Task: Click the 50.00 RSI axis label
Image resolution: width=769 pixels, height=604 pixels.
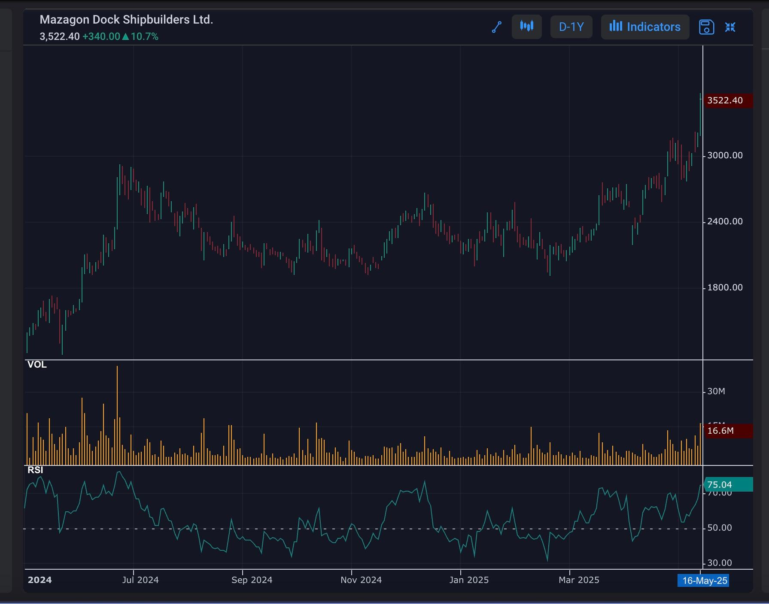Action: [720, 528]
